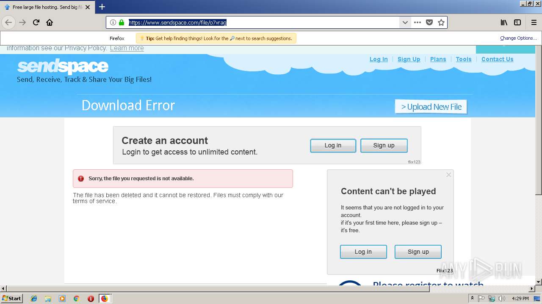This screenshot has height=304, width=542.
Task: Select the sendspace file hosting tab
Action: coord(47,7)
